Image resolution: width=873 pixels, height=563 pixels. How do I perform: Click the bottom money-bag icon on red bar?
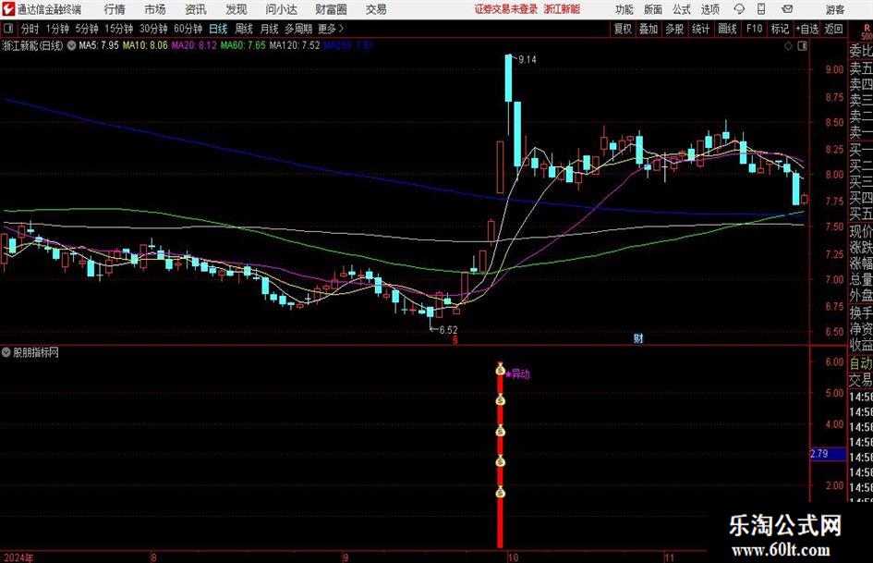[500, 492]
